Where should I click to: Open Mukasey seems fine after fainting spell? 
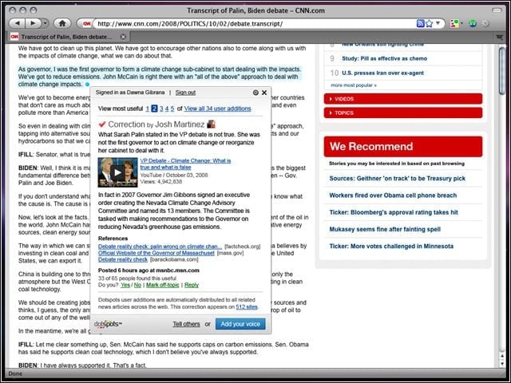coord(385,229)
